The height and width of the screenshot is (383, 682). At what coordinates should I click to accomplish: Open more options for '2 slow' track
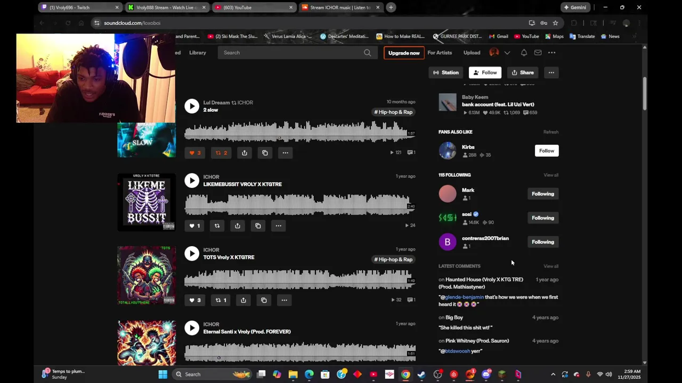285,153
